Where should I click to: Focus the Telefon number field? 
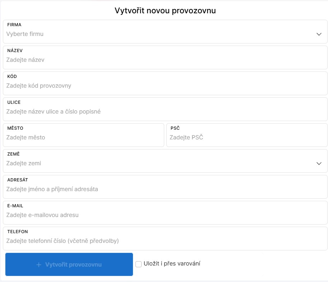pyautogui.click(x=165, y=241)
